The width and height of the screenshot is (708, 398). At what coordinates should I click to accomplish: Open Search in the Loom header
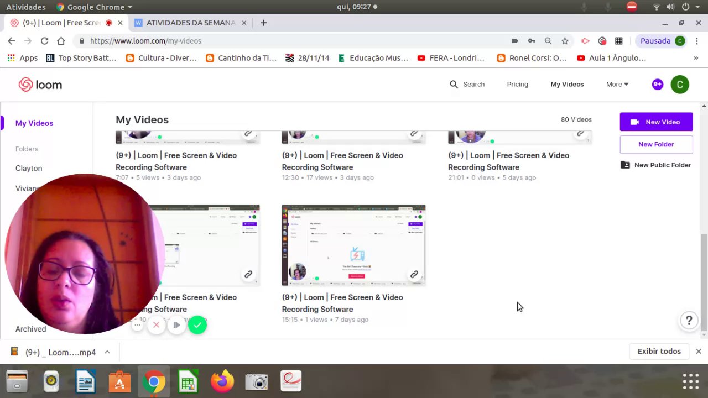467,84
